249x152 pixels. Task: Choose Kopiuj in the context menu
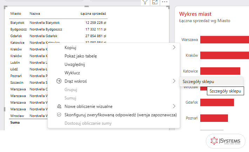tap(70, 48)
